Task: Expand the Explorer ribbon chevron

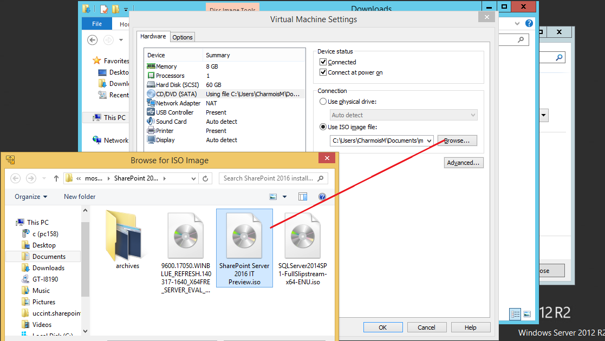Action: [517, 23]
